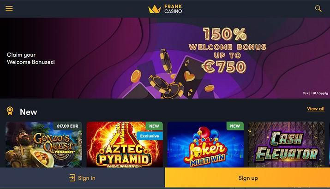The height and width of the screenshot is (189, 330).
Task: Click the 617,09 EUR jackpot label
Action: tap(67, 126)
